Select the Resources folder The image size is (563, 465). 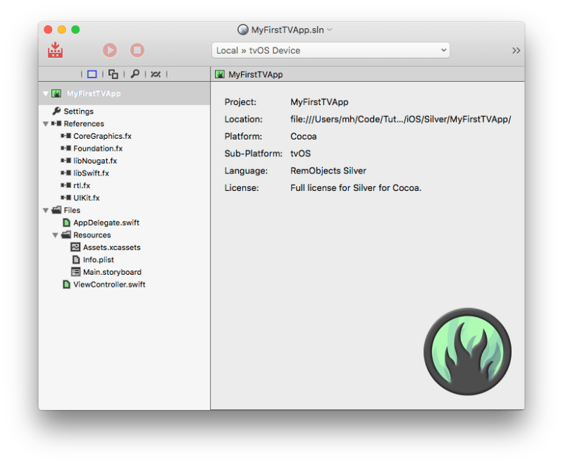tap(92, 235)
